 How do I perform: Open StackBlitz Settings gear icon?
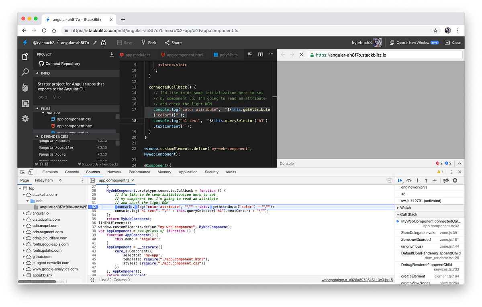tap(25, 118)
